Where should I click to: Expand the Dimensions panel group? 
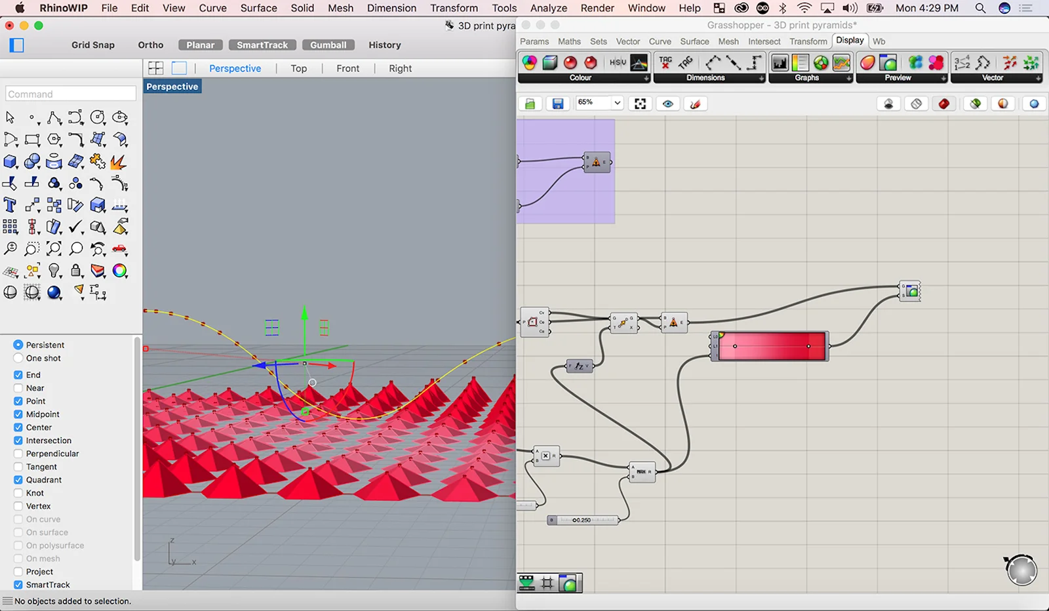(x=761, y=78)
